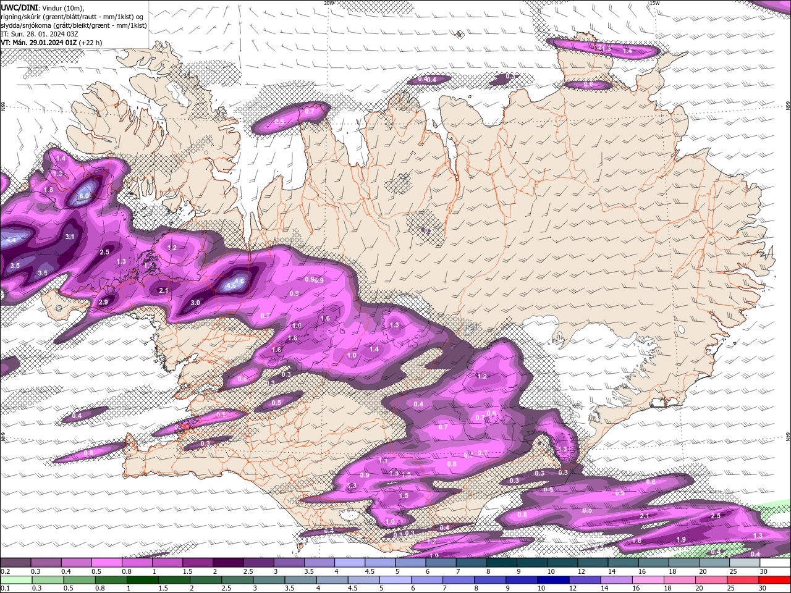Viewport: 791px width, 593px height.
Task: Click the 12 label in the upper legend row
Action: pos(582,571)
